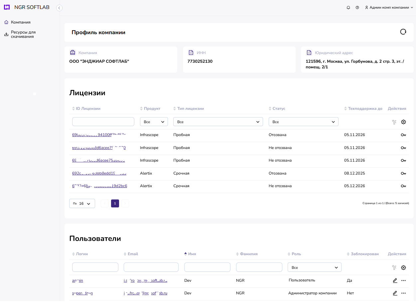Sort licenses by Статус column

(277, 109)
